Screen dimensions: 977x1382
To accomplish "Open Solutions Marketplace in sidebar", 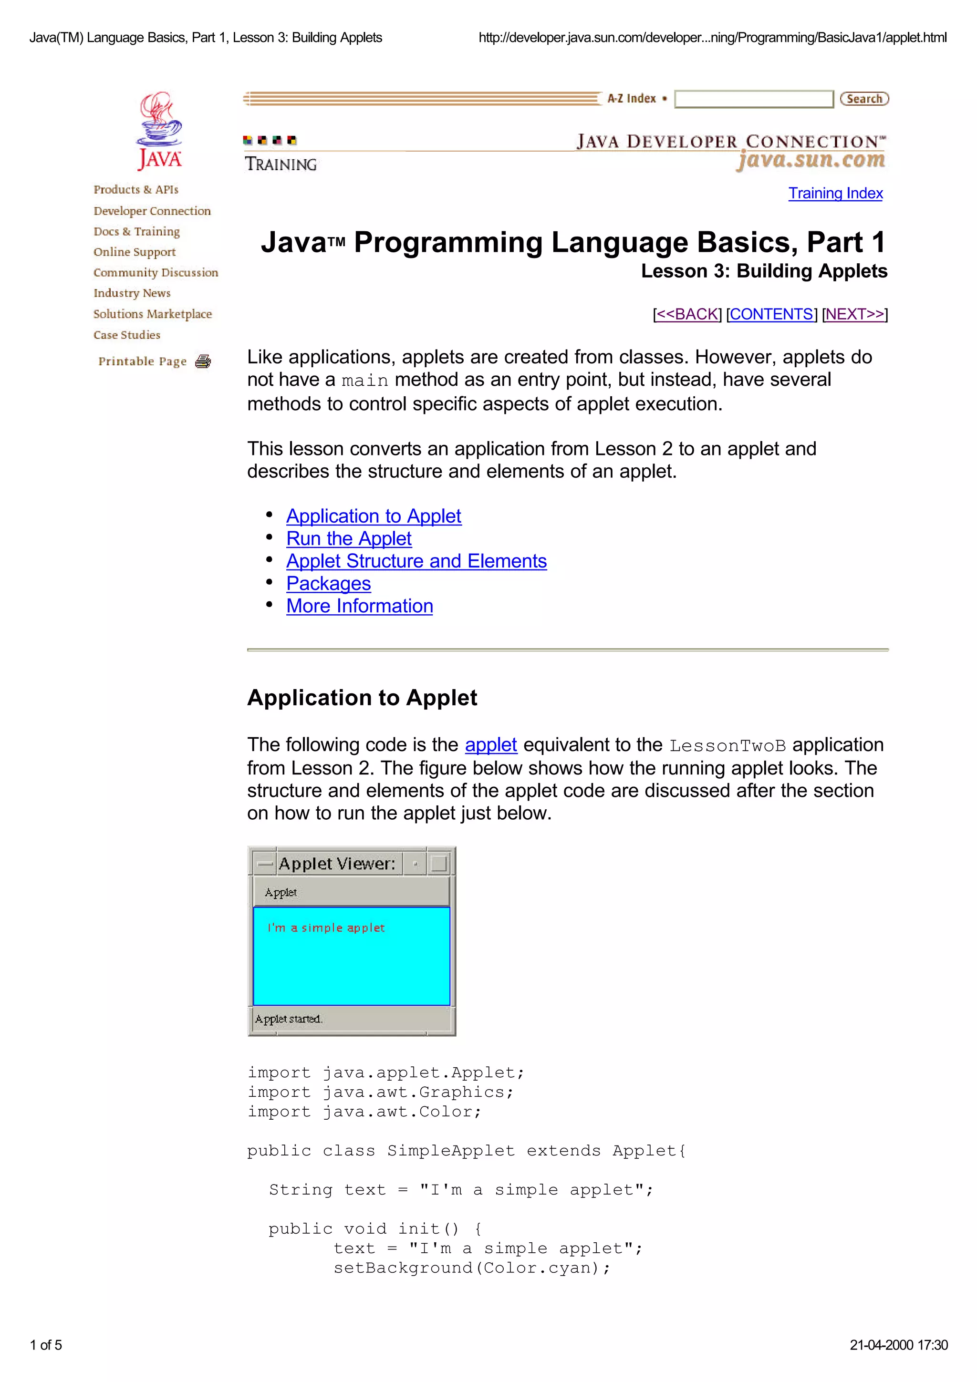I will 153,314.
